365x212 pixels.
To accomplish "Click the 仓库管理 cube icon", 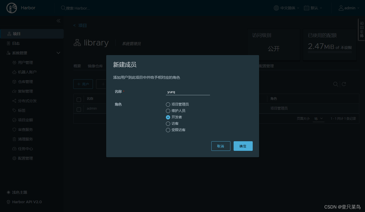I will pos(14,82).
